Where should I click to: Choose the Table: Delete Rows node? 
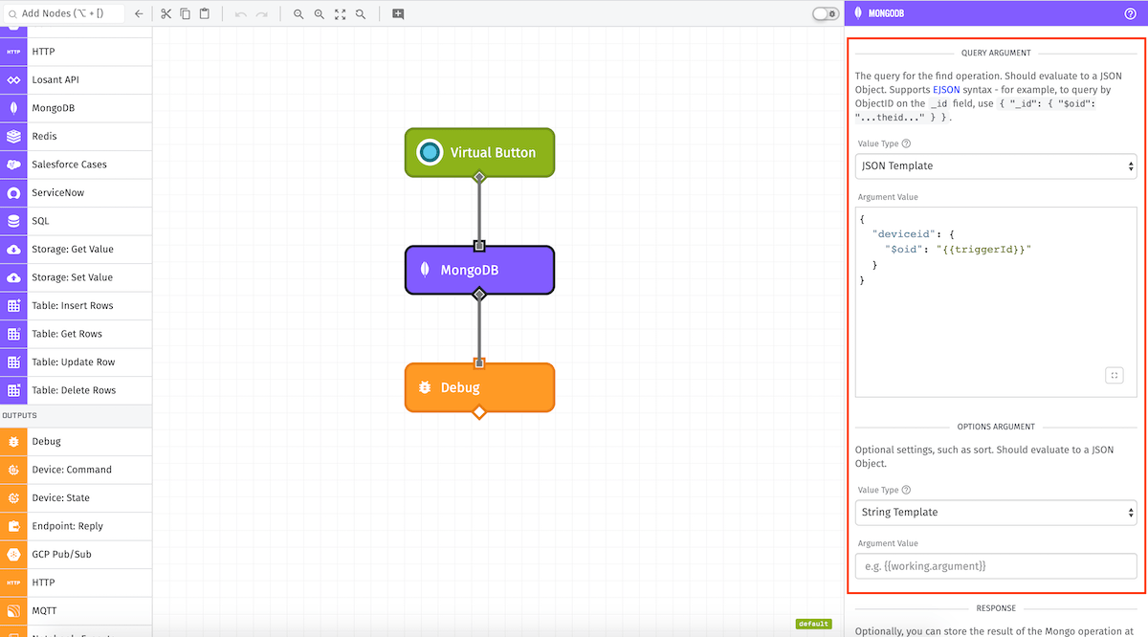pos(77,390)
